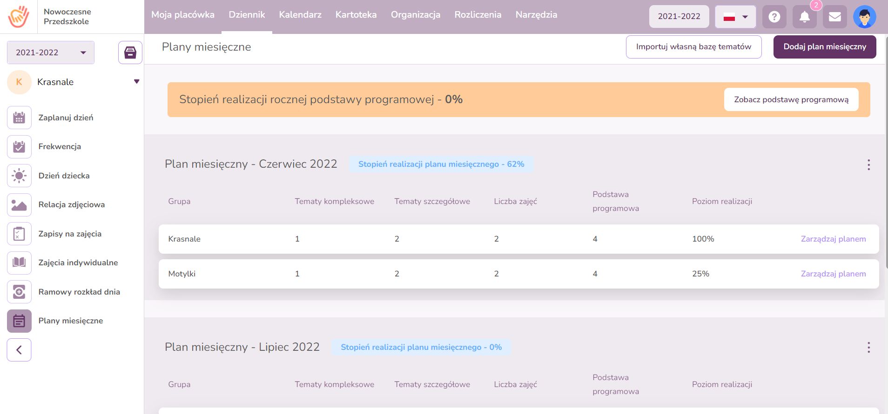
Task: Select the Relacja zdjęciowa photo icon
Action: 19,205
